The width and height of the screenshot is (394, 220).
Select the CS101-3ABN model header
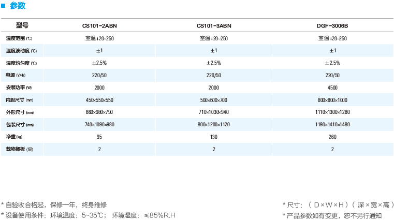click(x=214, y=26)
